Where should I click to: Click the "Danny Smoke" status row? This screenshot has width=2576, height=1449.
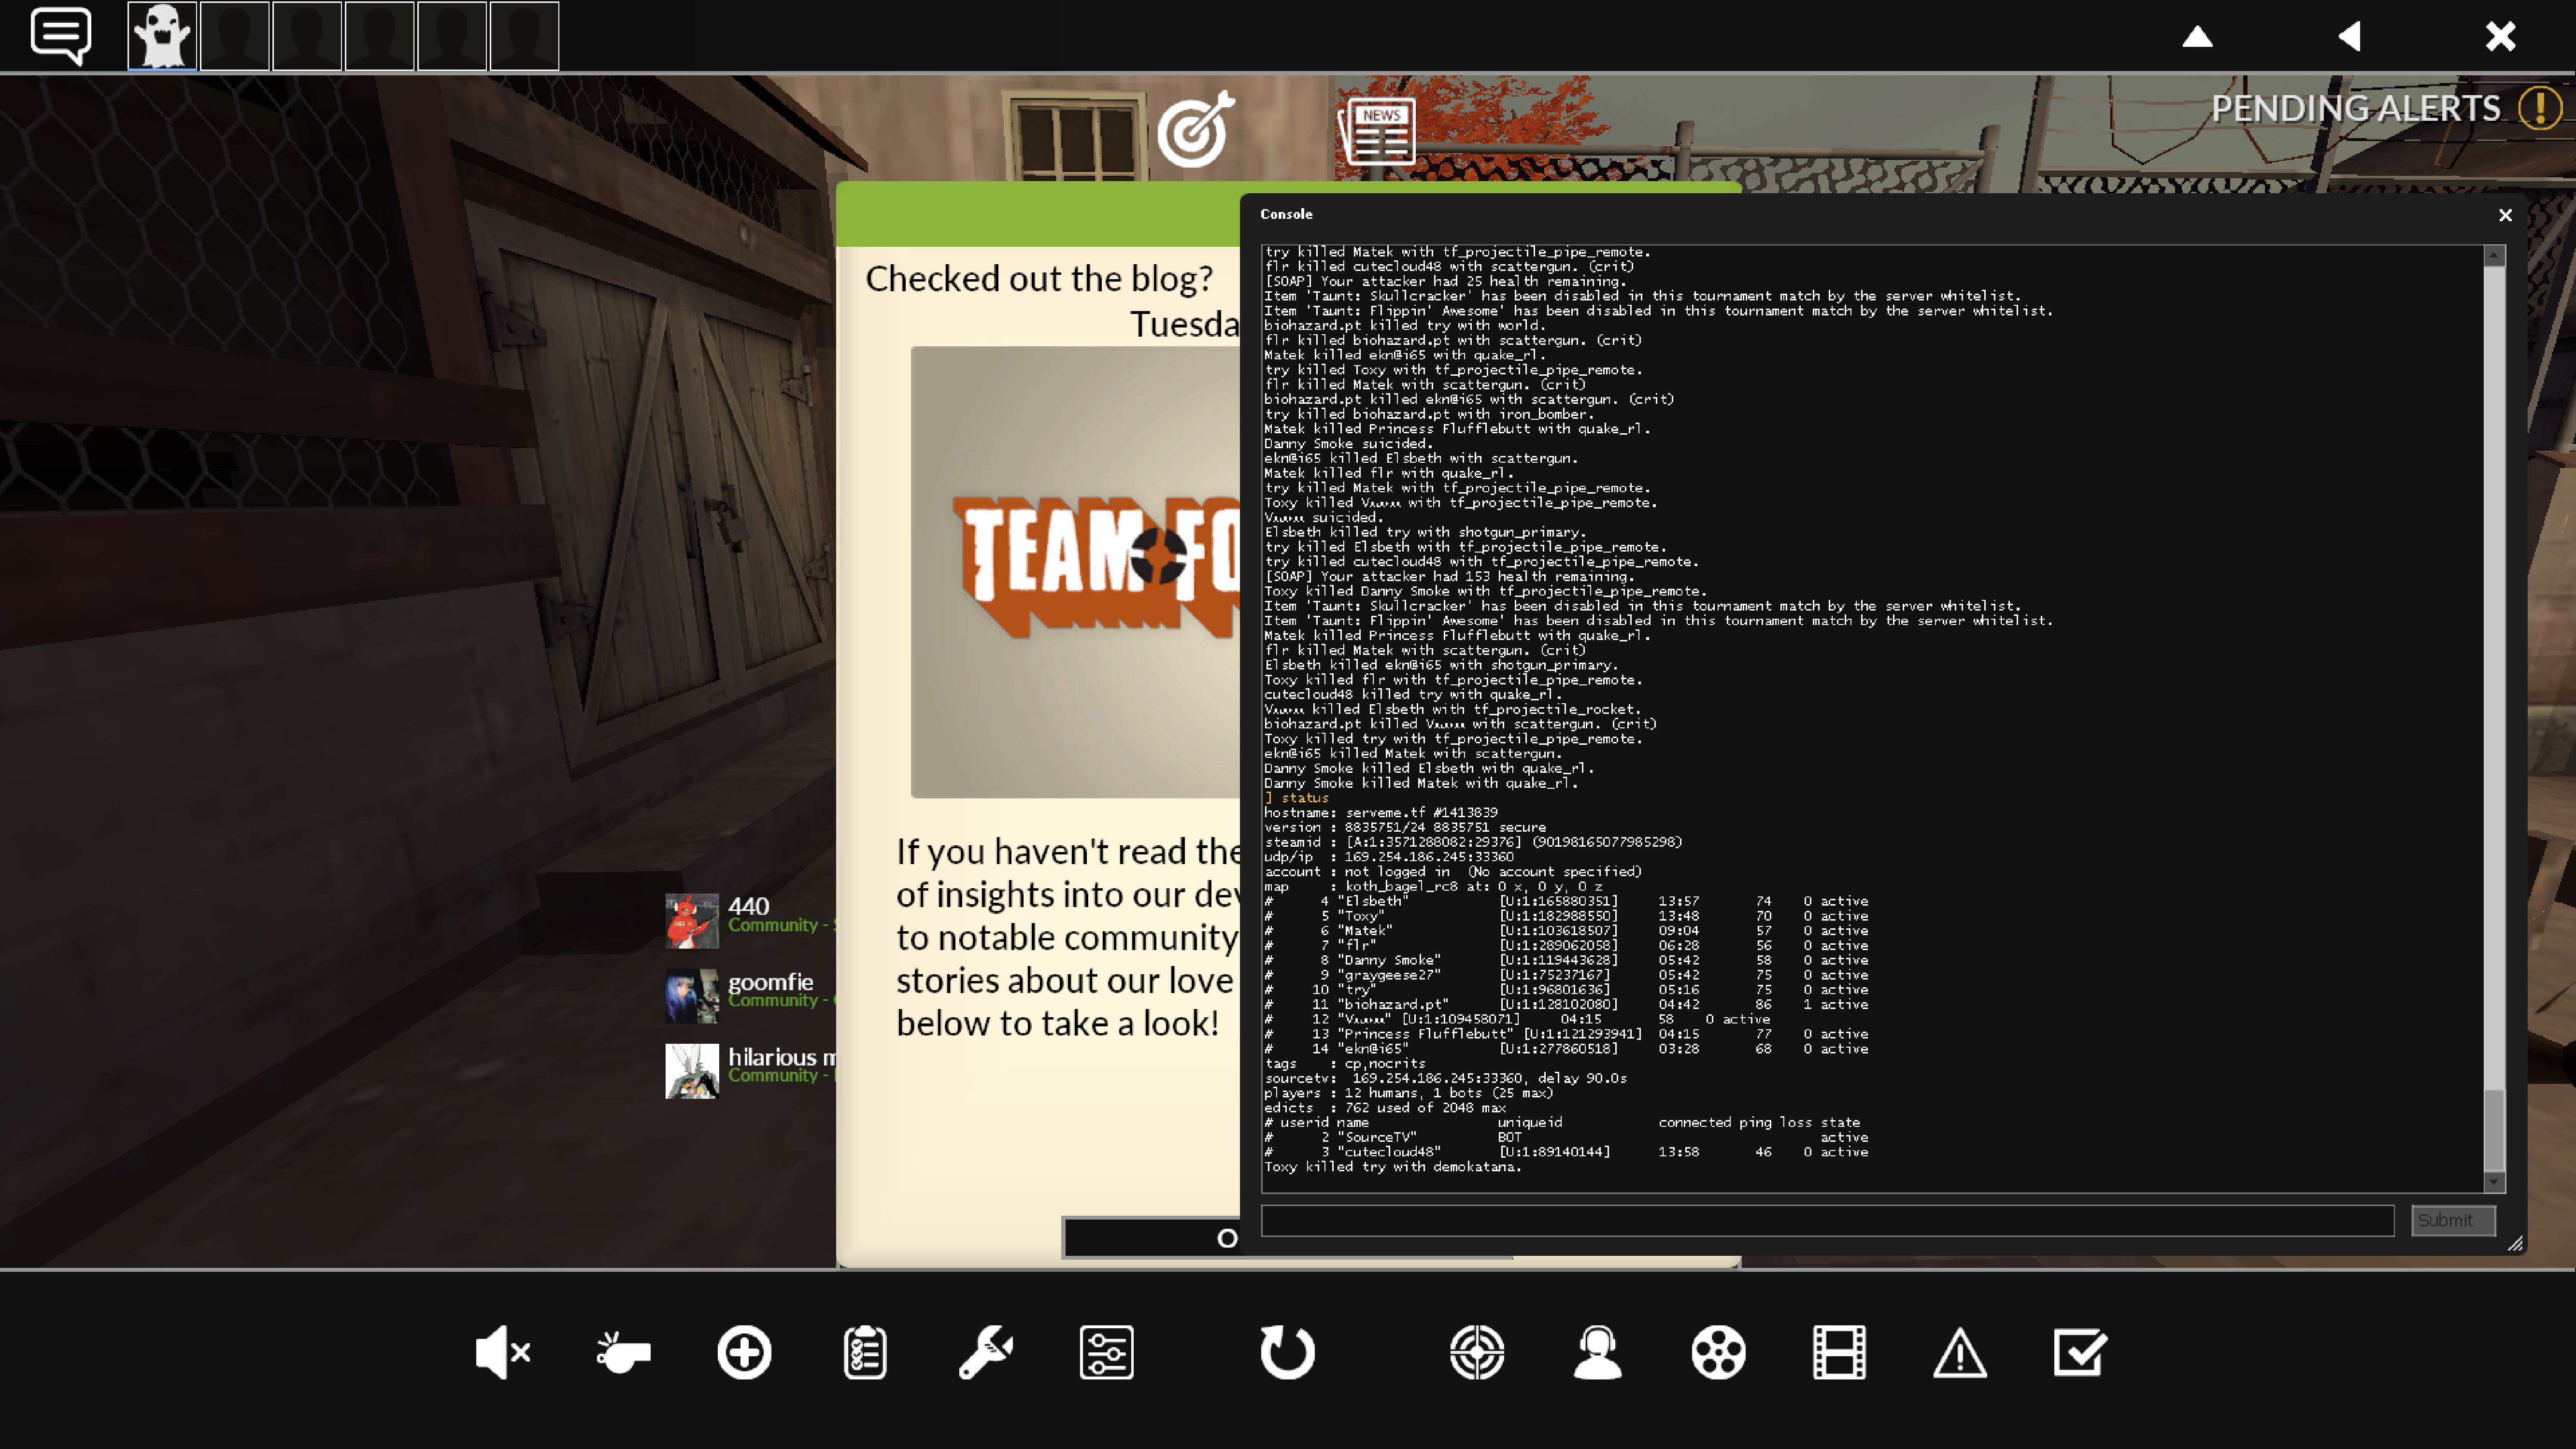(x=1566, y=960)
